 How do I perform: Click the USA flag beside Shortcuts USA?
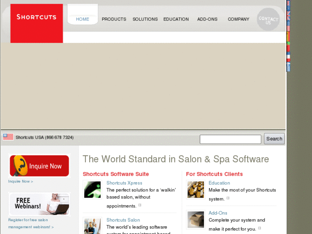(x=8, y=137)
